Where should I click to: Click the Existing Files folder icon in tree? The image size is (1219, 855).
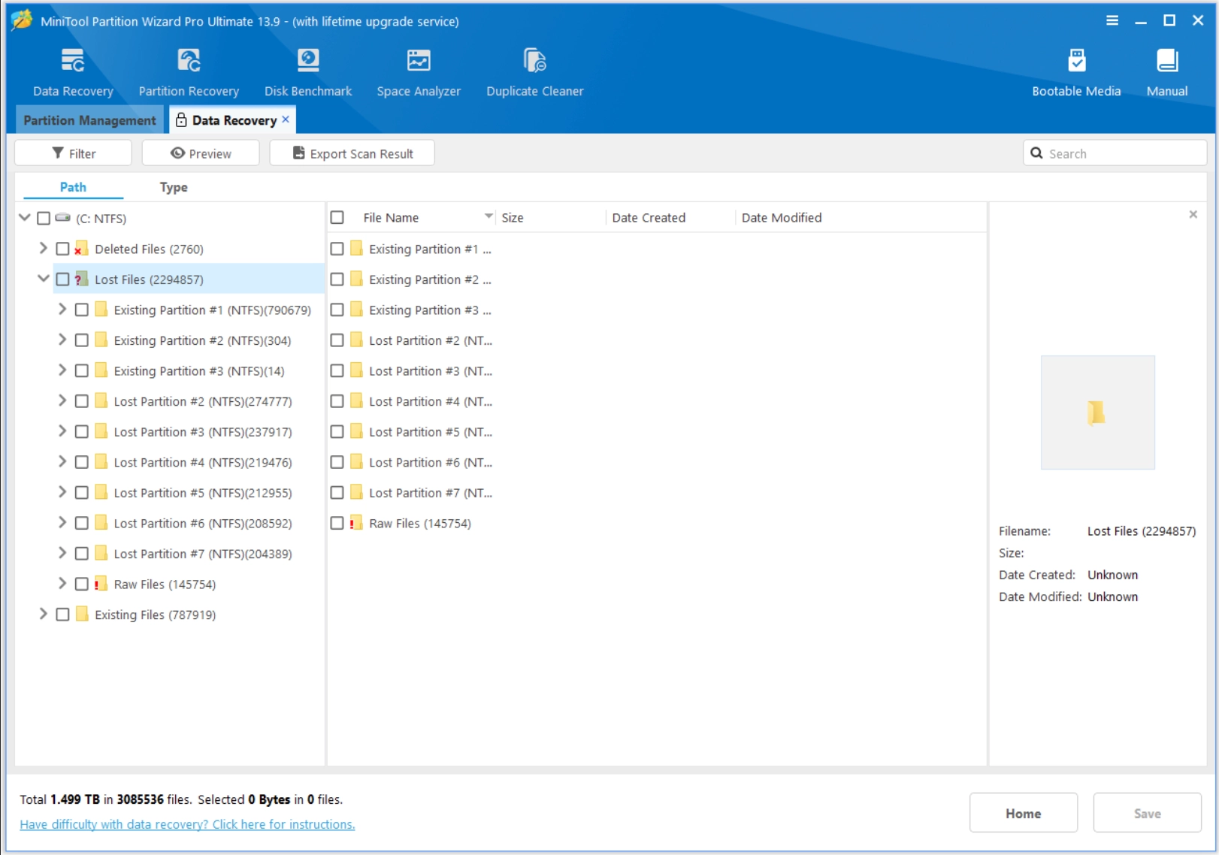(x=82, y=614)
